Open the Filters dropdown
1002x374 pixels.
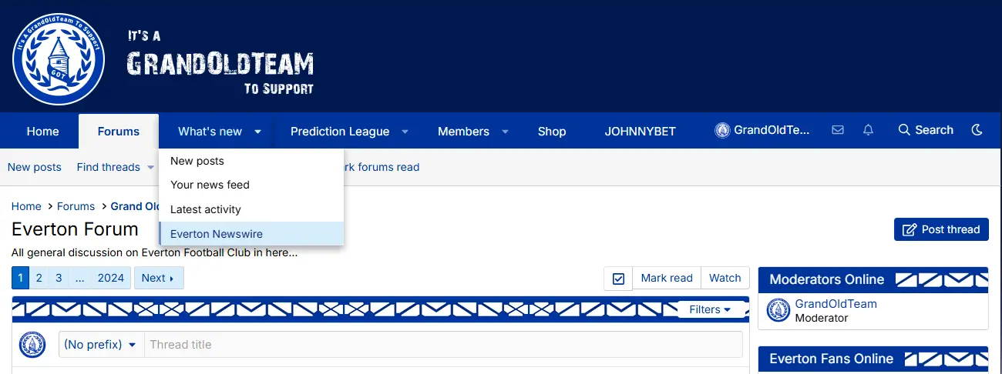(x=710, y=309)
